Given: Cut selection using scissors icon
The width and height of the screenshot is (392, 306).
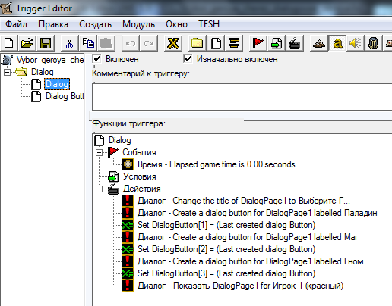Looking at the screenshot, I should point(69,43).
